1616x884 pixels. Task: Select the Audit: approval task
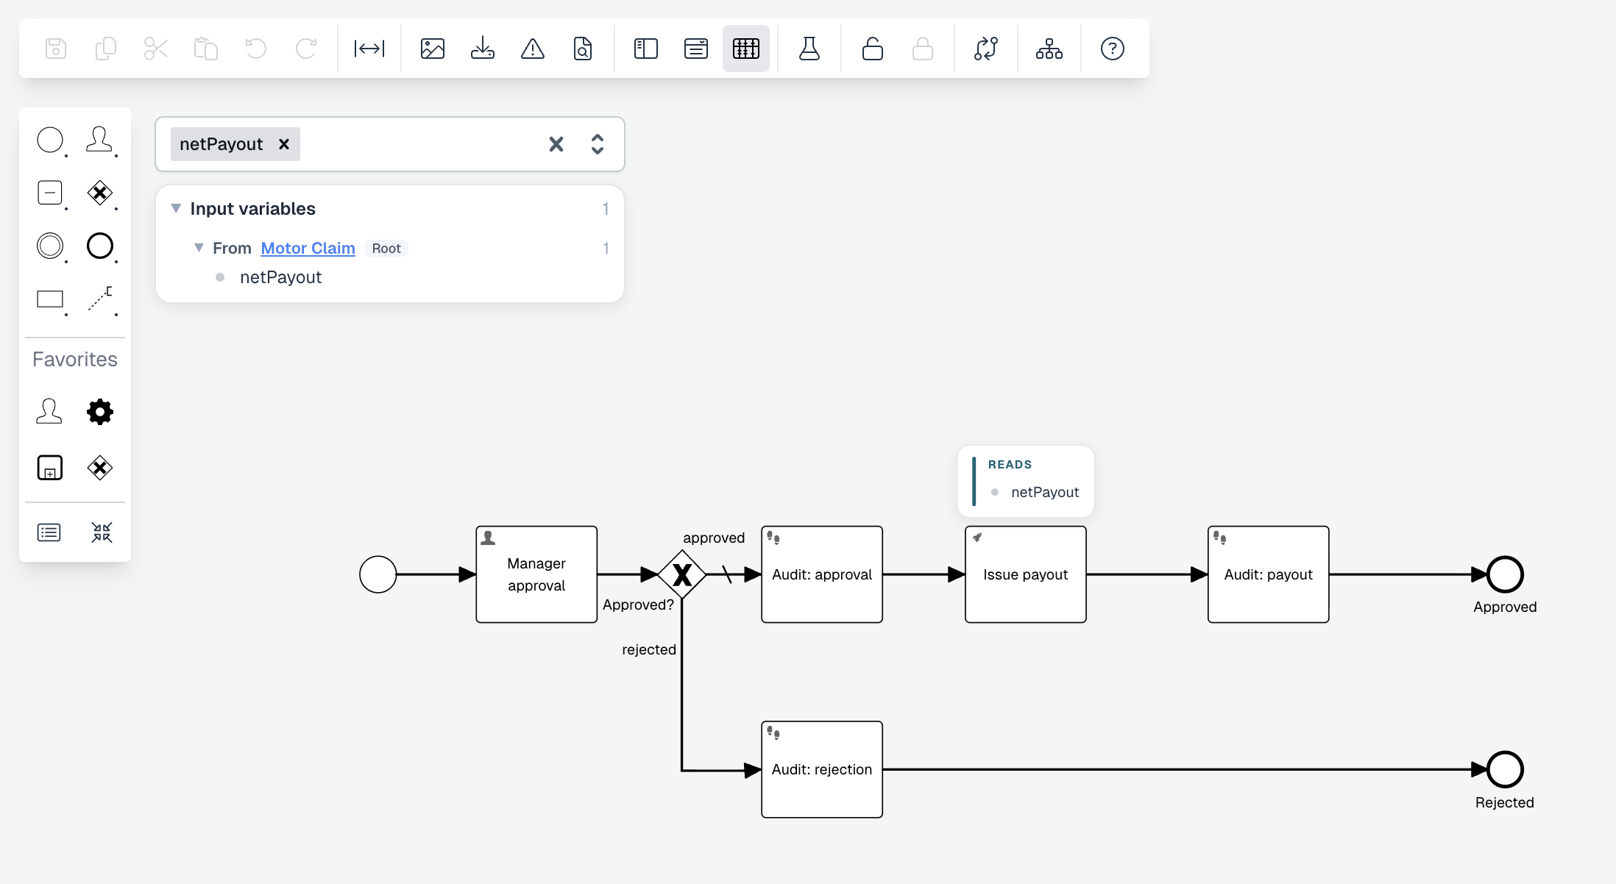pyautogui.click(x=822, y=574)
